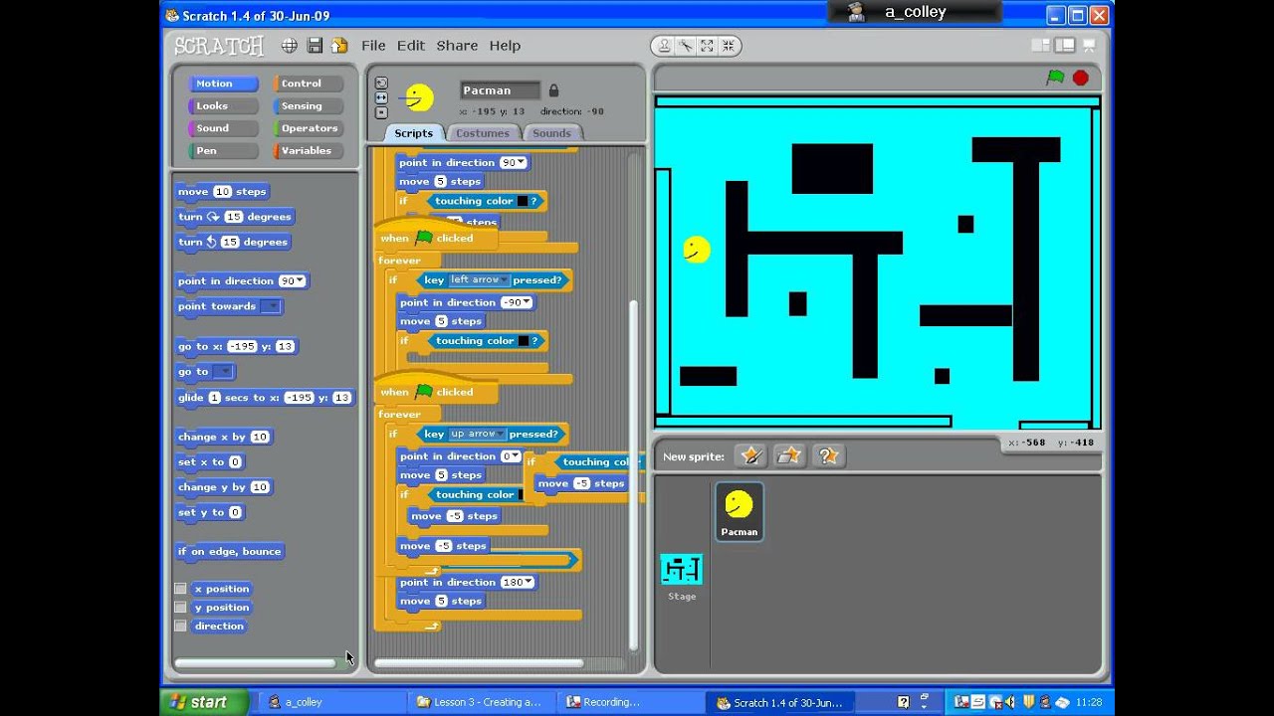Select the Control block category
Viewport: 1274px width, 716px height.
308,84
